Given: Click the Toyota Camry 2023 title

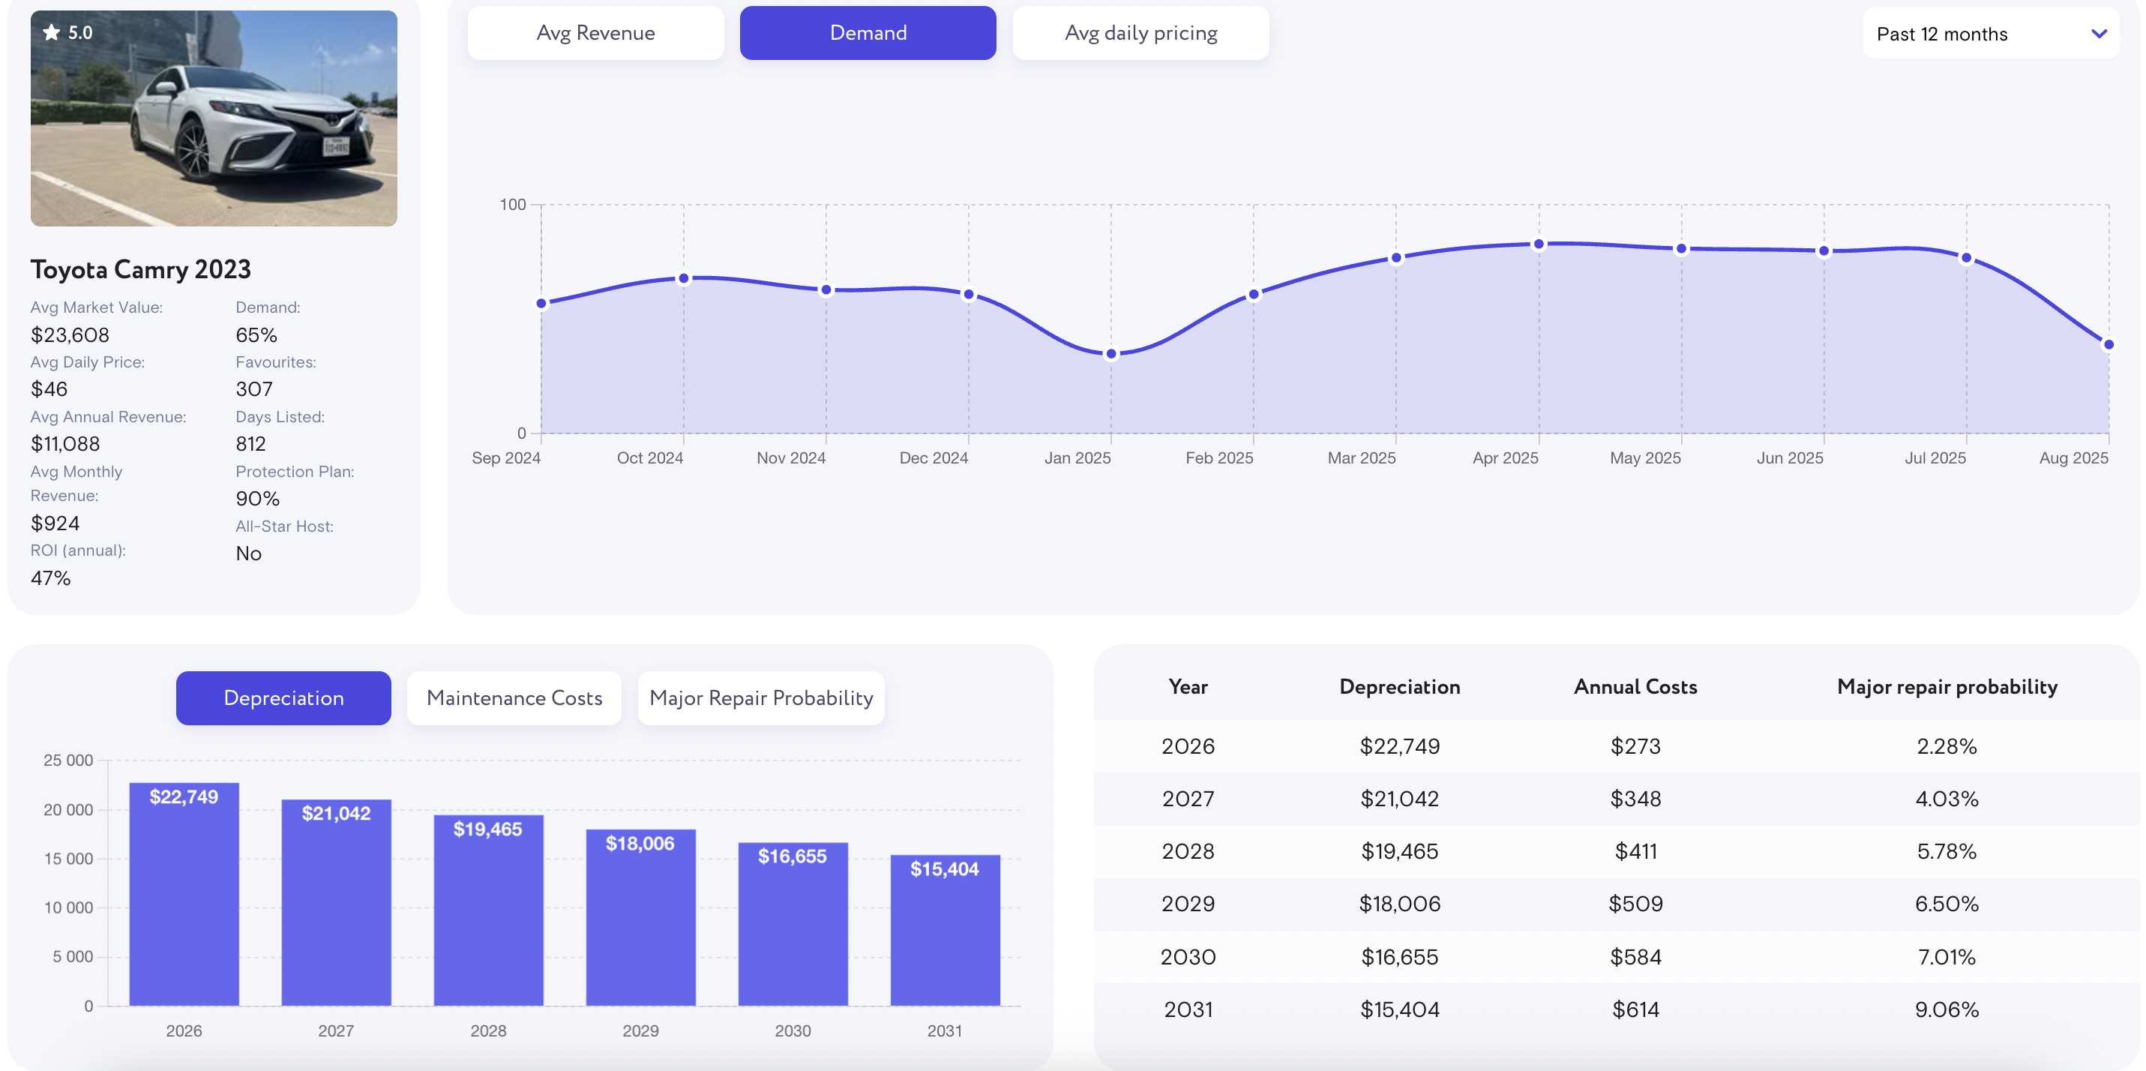Looking at the screenshot, I should 141,269.
